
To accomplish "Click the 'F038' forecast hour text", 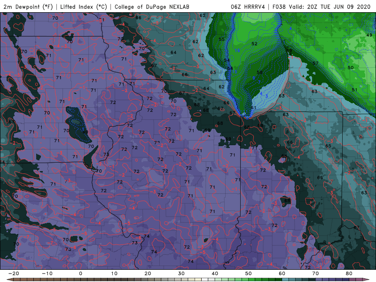I will [279, 7].
